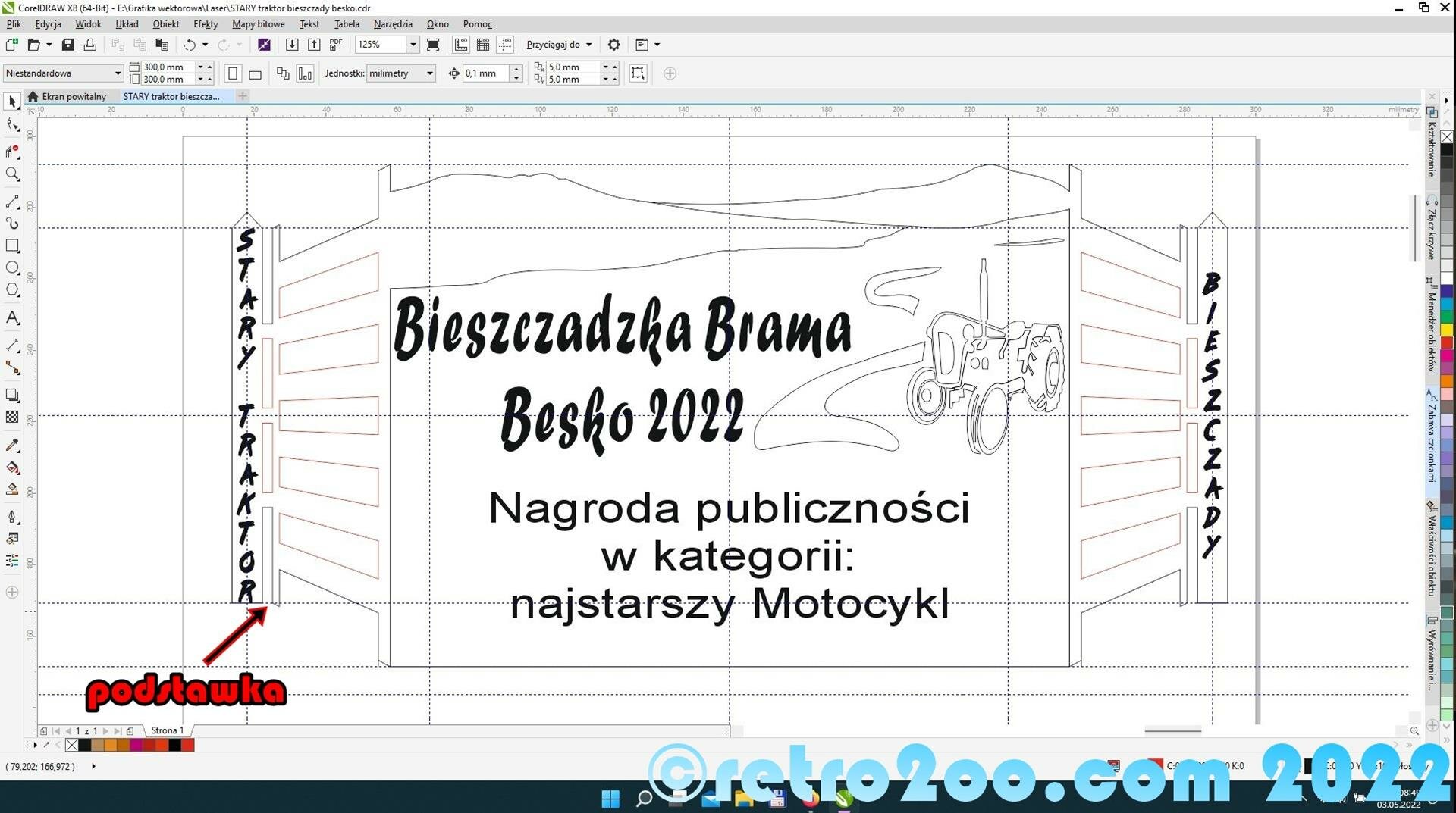This screenshot has width=1456, height=813.
Task: Click the Publish to PDF icon
Action: point(336,45)
